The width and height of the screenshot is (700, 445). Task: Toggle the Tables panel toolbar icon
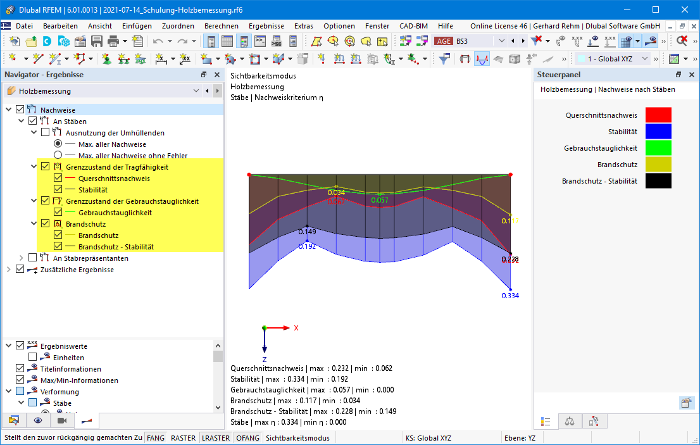pyautogui.click(x=227, y=42)
